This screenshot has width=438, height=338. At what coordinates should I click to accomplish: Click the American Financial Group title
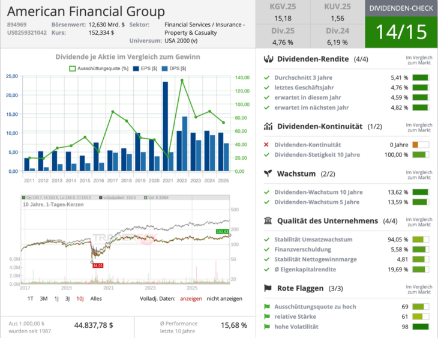pyautogui.click(x=86, y=11)
